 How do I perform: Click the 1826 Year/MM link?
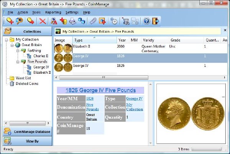pos(90,99)
